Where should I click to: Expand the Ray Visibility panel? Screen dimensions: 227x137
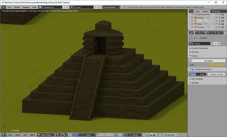[x=196, y=79]
